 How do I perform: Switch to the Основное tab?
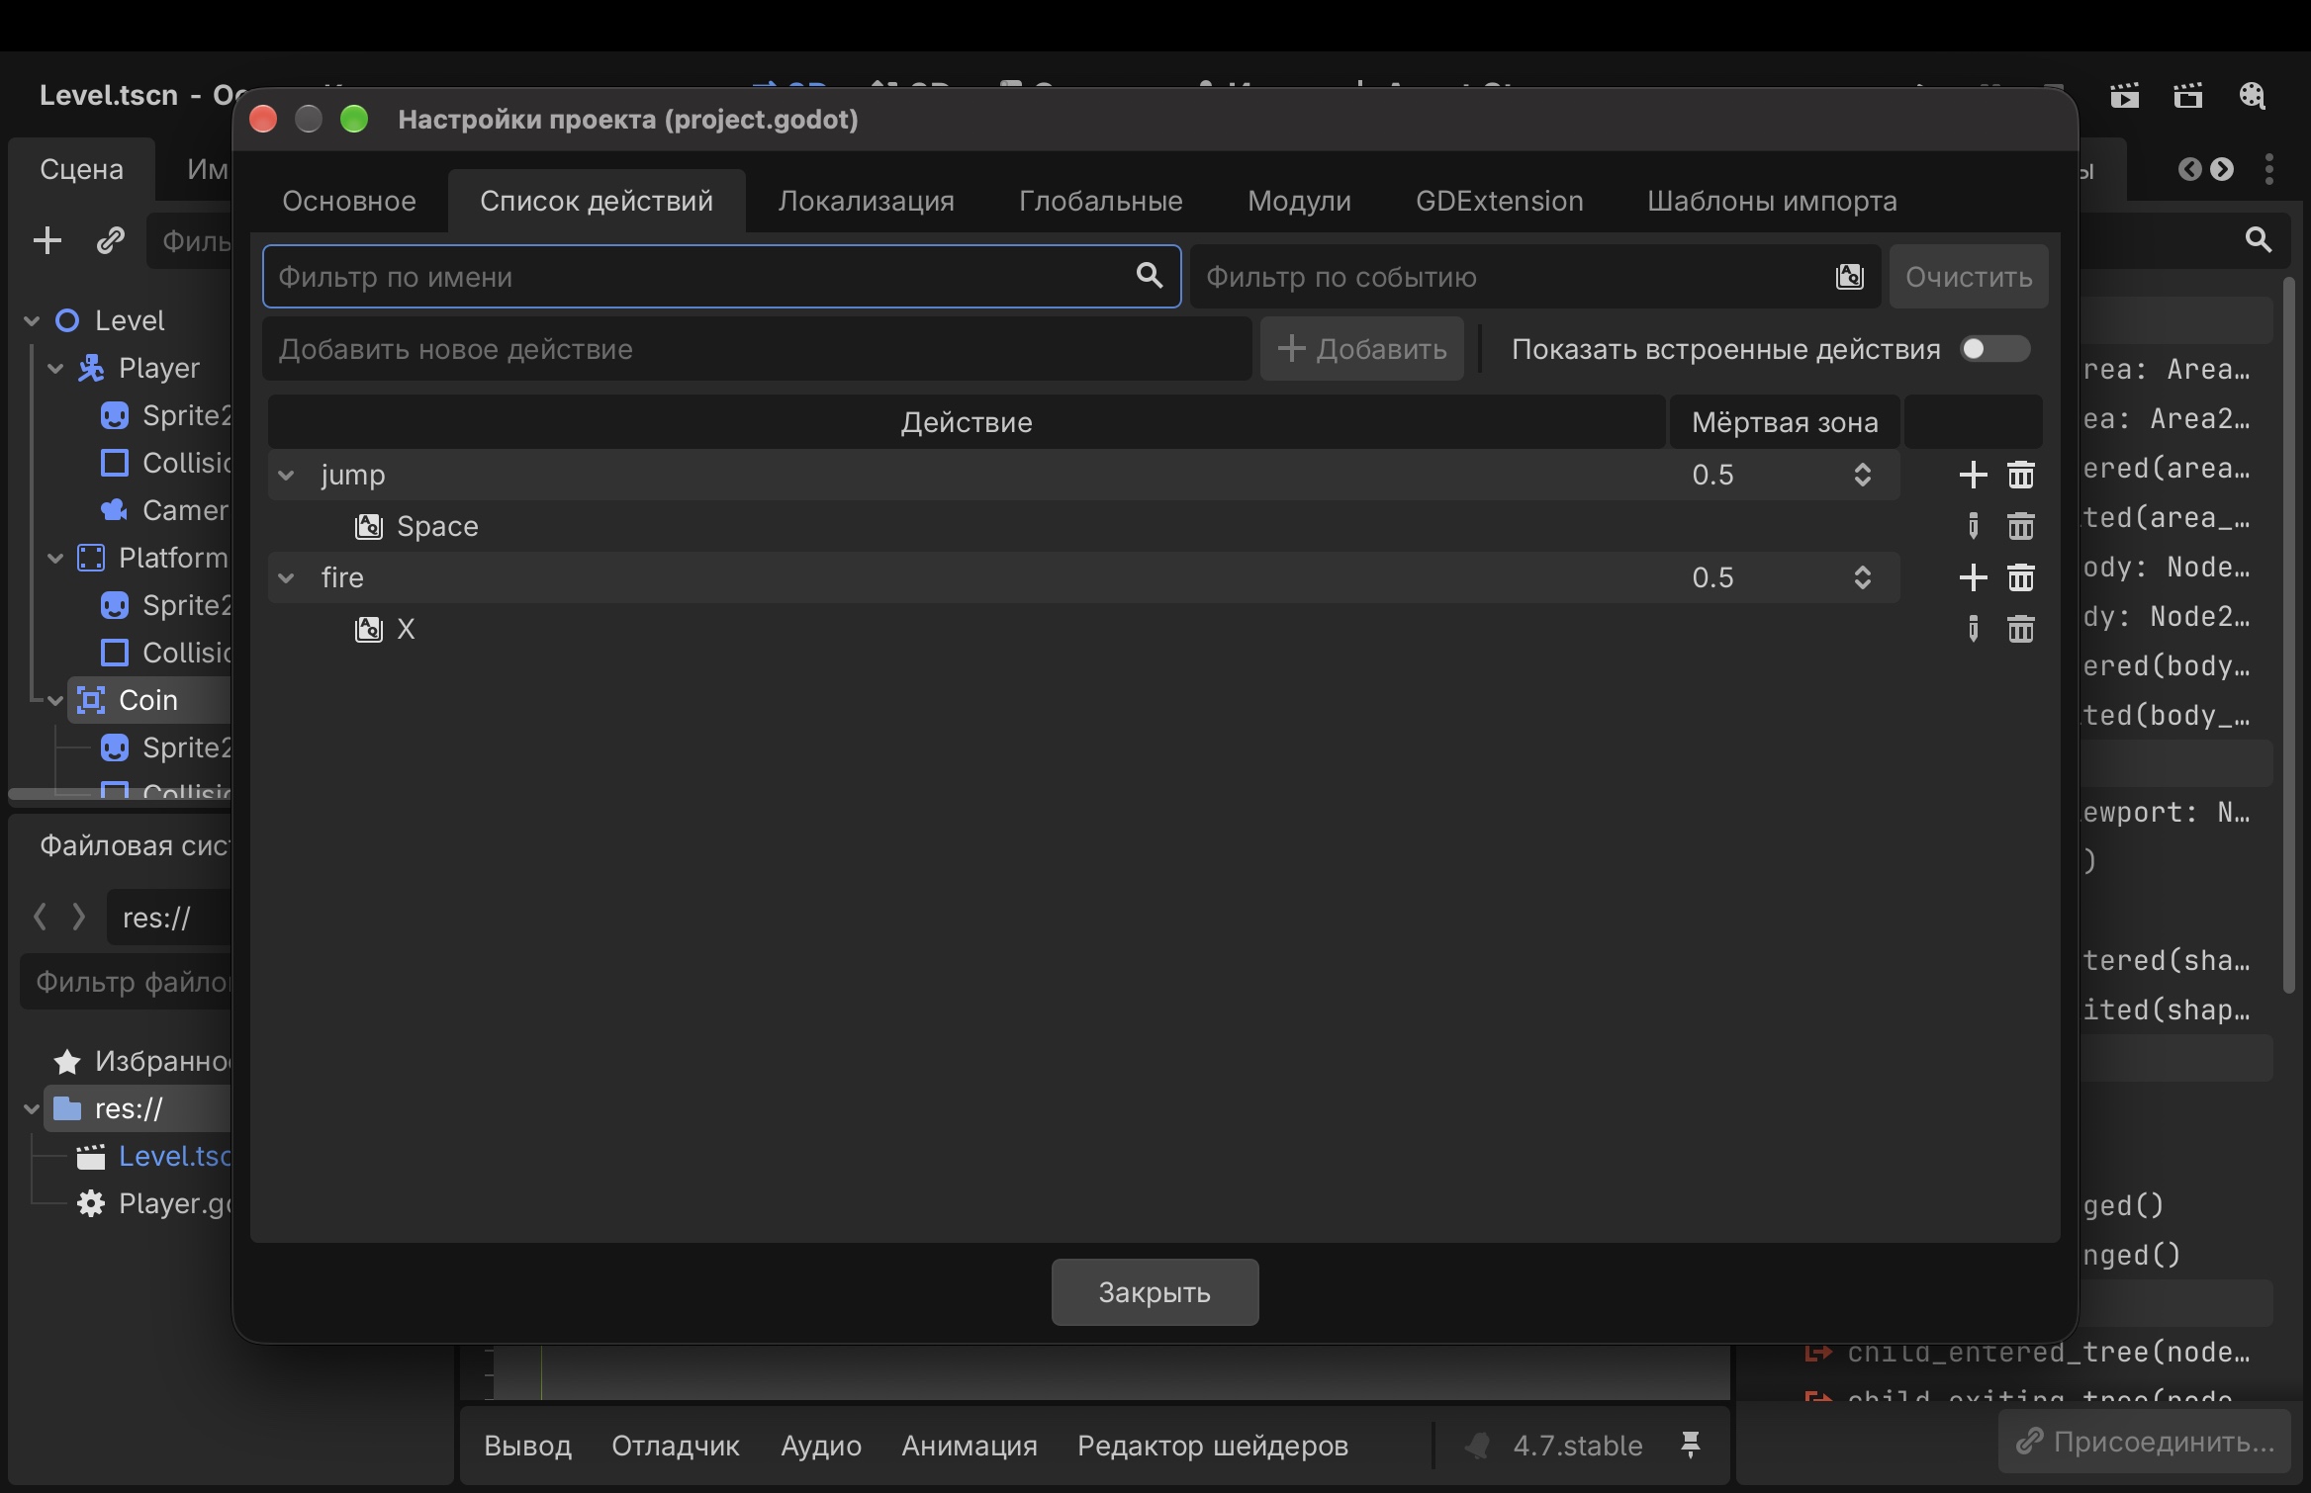tap(349, 201)
